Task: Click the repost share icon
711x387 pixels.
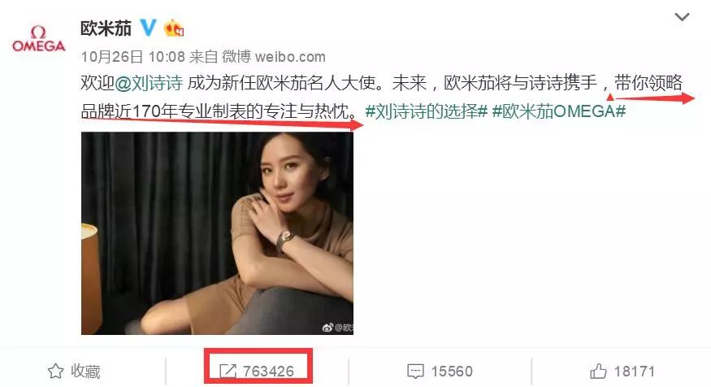Action: point(228,371)
